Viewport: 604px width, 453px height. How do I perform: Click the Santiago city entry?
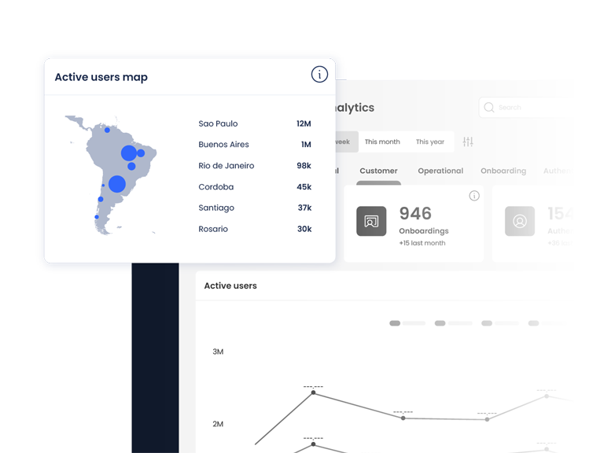click(x=216, y=208)
